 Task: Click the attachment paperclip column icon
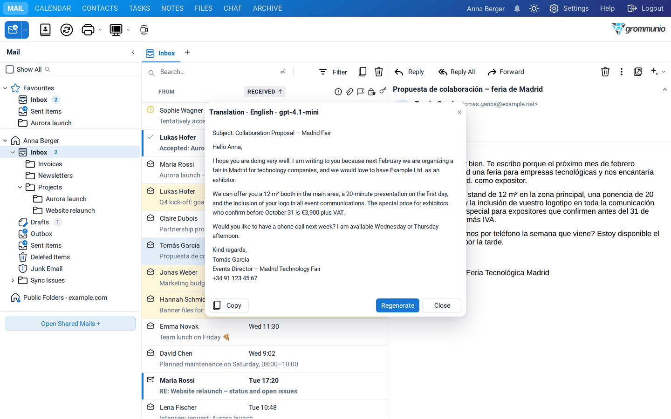coord(349,92)
